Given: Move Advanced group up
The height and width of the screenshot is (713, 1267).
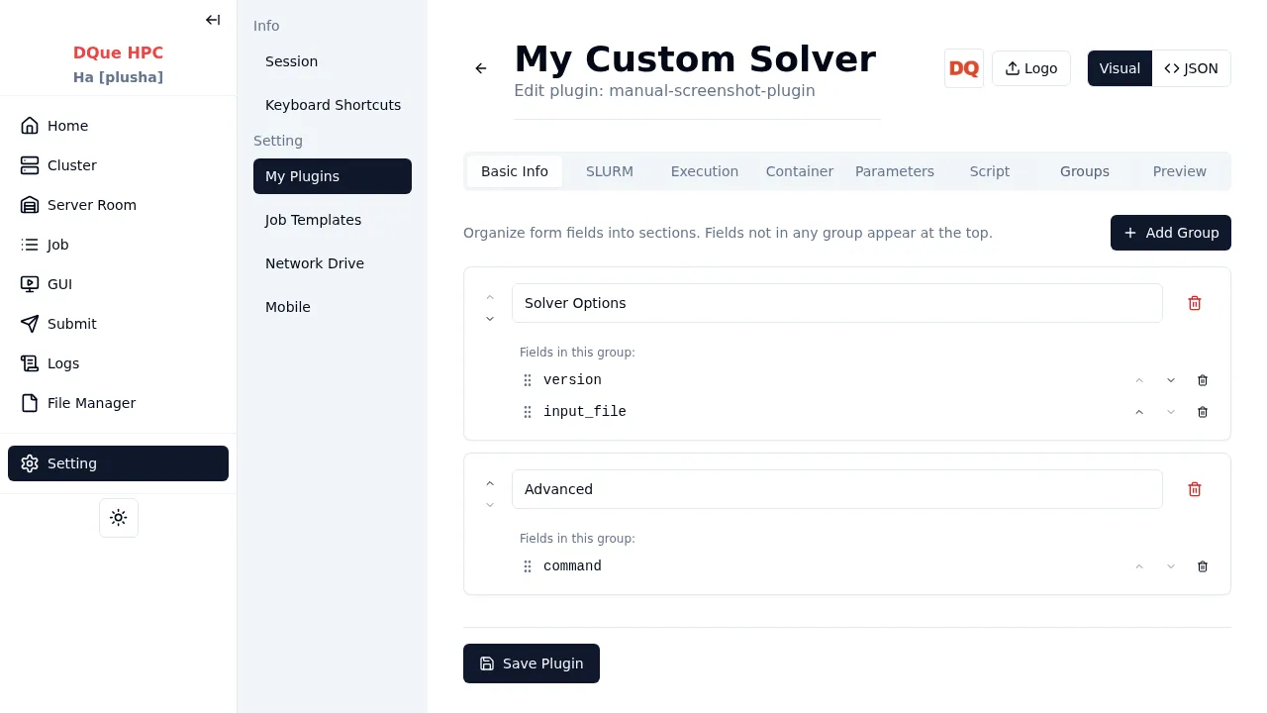Looking at the screenshot, I should tap(490, 483).
